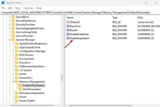The height and width of the screenshot is (107, 160).
Task: Click the open PrefetchParameters folder icon
Action: pos(20,85)
